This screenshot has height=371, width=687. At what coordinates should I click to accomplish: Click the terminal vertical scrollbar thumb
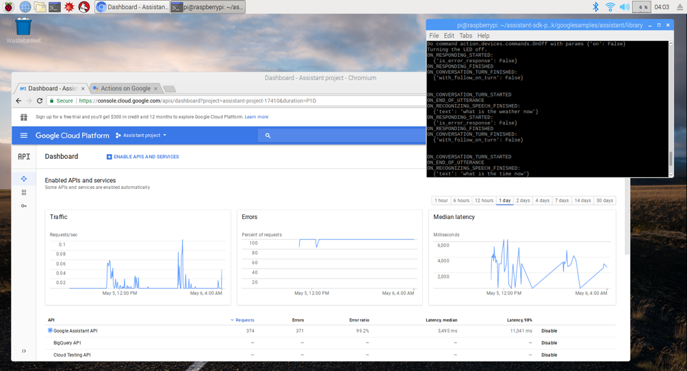[671, 159]
